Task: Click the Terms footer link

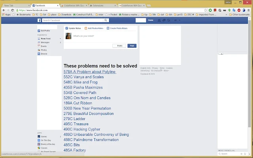Action: tap(162, 68)
